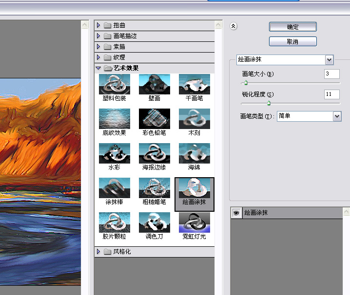Screen dimensions: 350x295
Task: Click the 风格化 folder icon
Action: [x=107, y=252]
